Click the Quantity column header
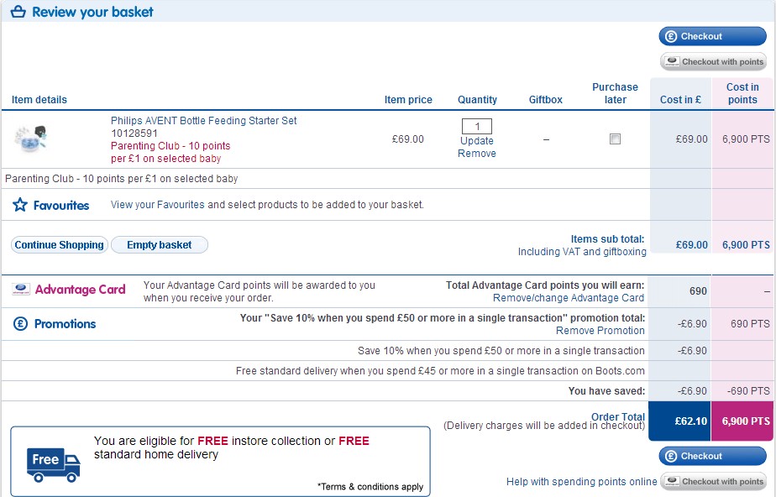Viewport: 776px width, 497px height. 477,99
